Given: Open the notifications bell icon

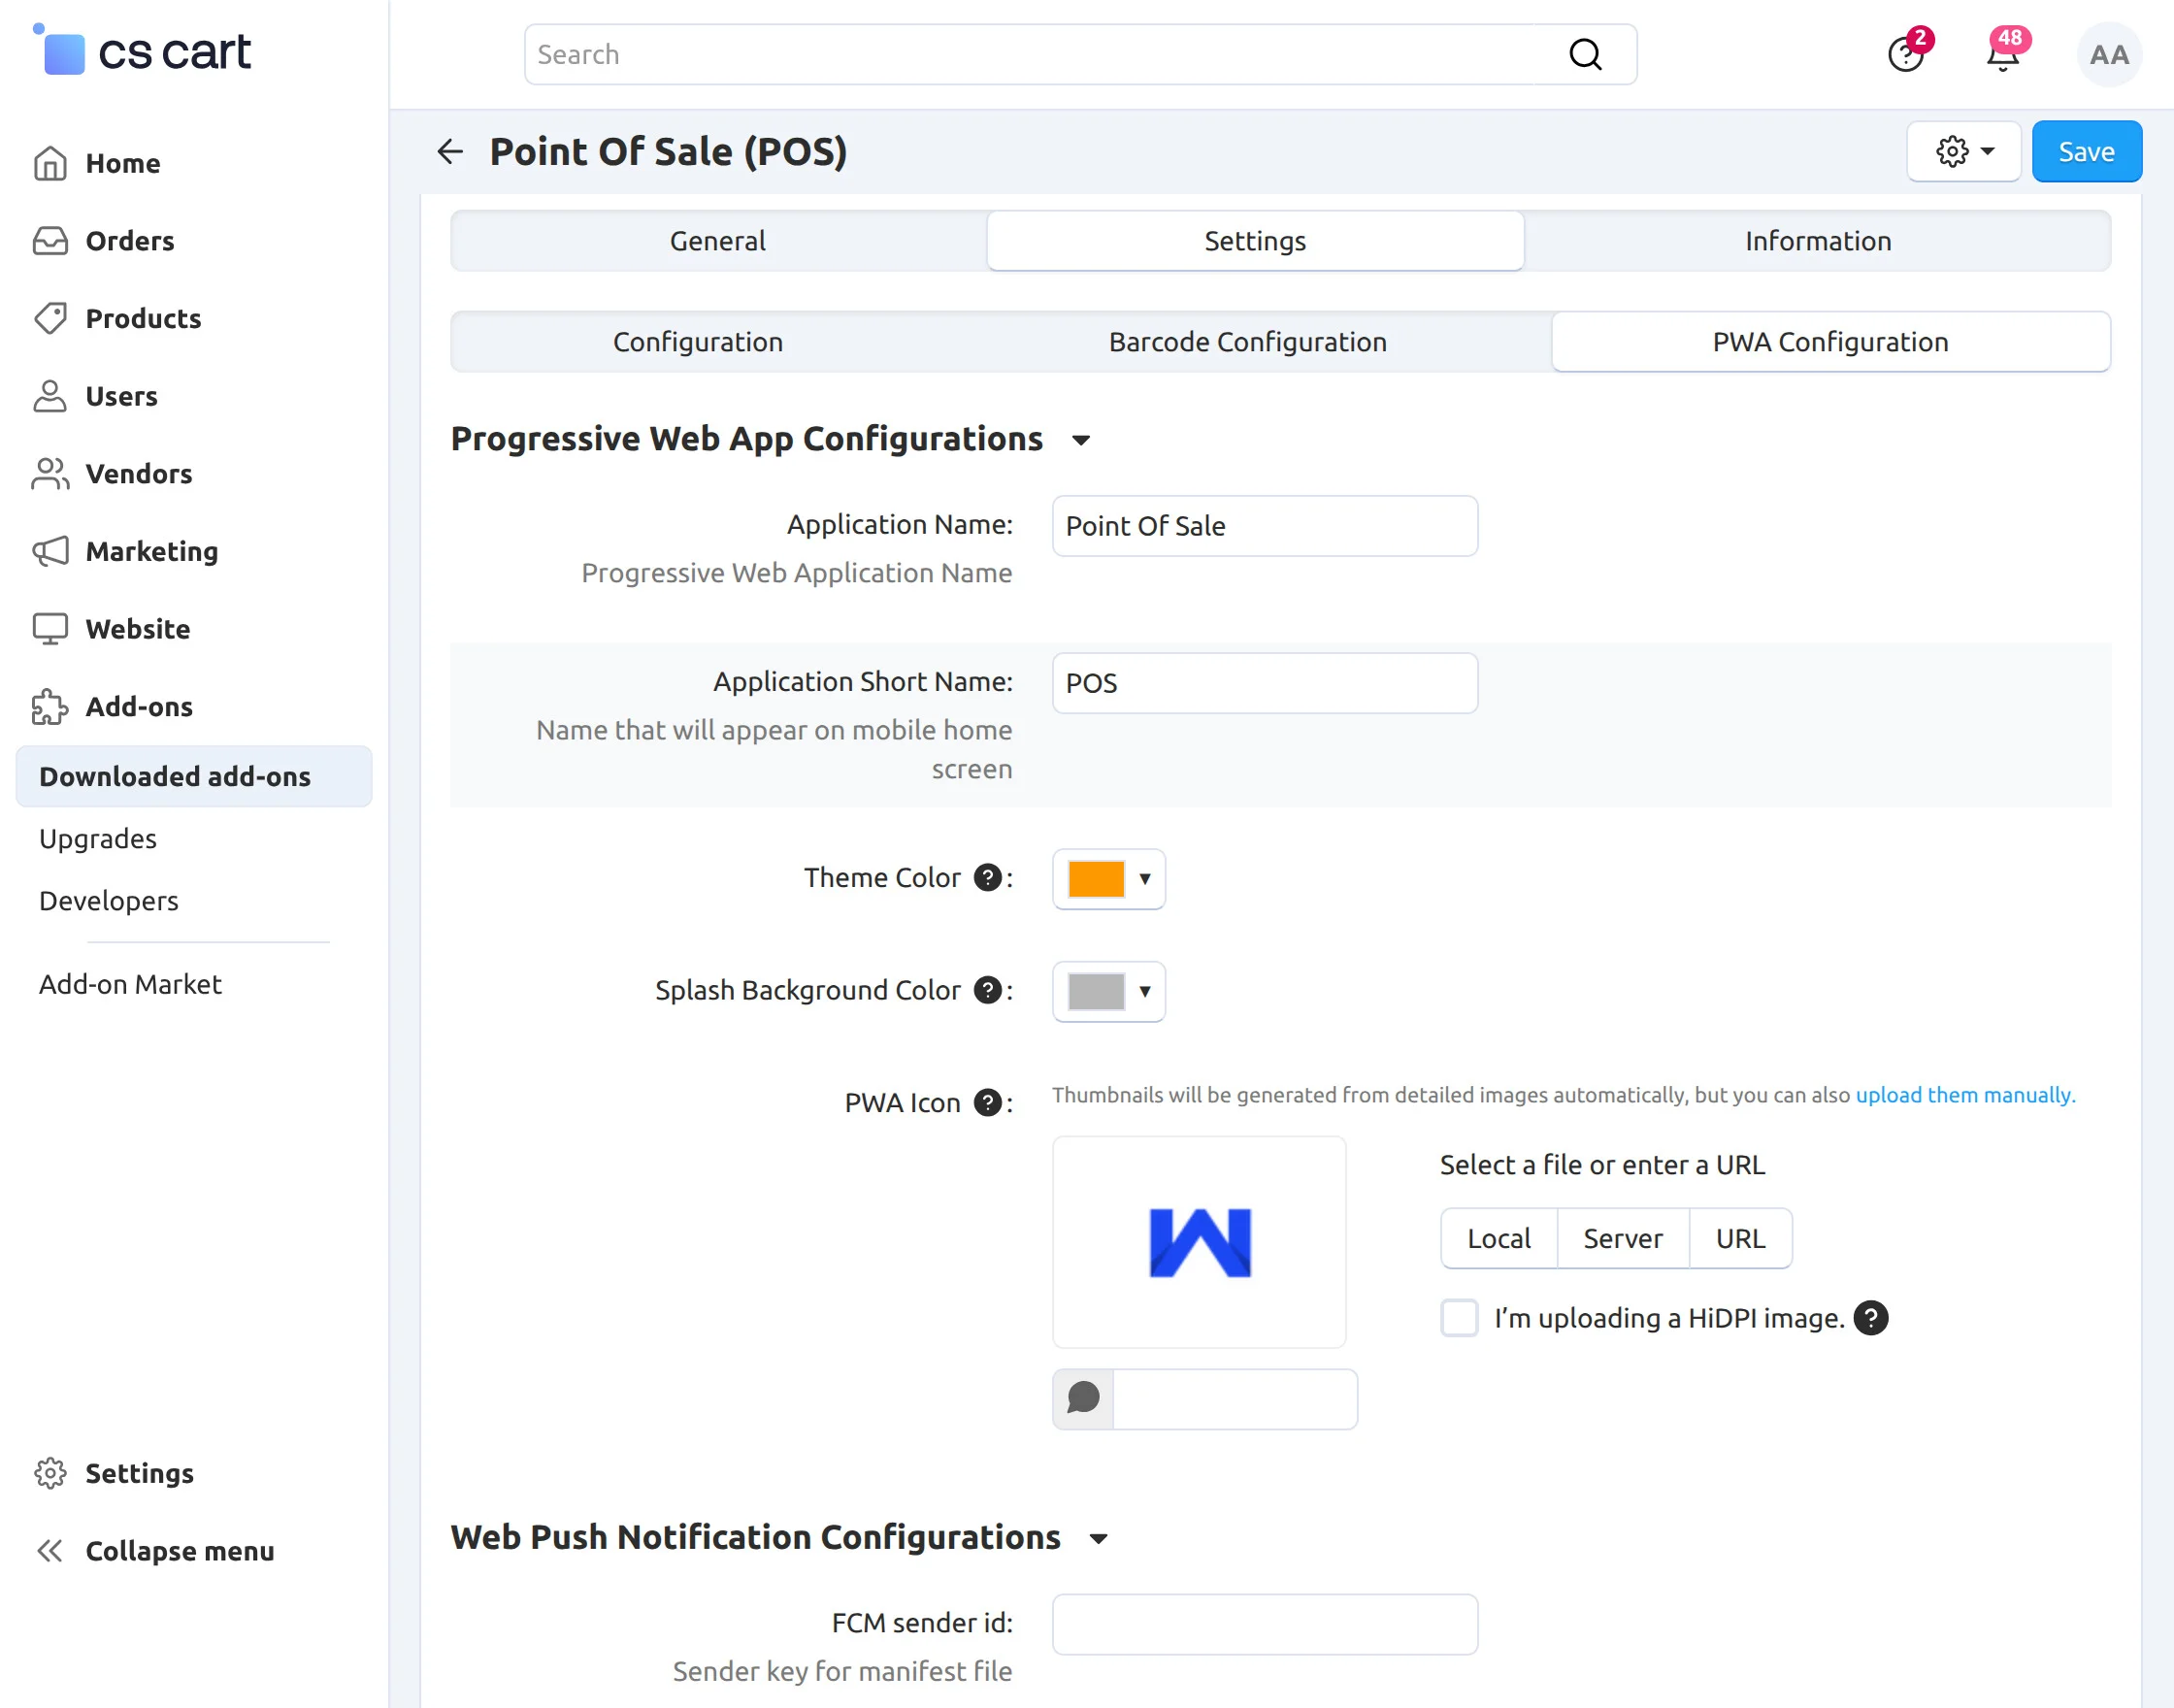Looking at the screenshot, I should point(2002,55).
